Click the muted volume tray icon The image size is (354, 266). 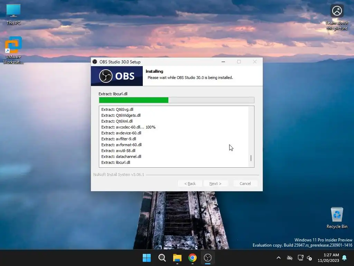point(309,258)
